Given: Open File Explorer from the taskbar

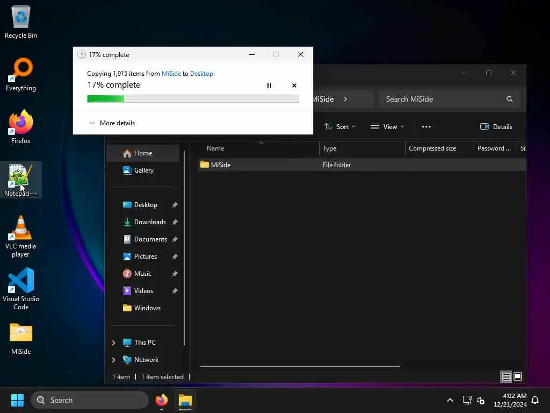Looking at the screenshot, I should point(185,400).
